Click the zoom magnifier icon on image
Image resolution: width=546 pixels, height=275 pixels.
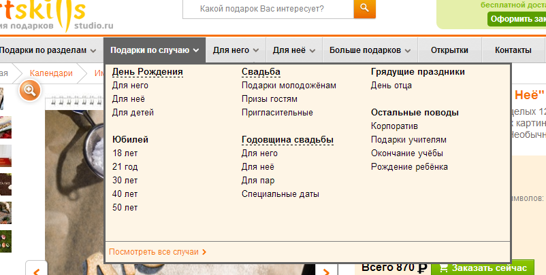pos(30,90)
